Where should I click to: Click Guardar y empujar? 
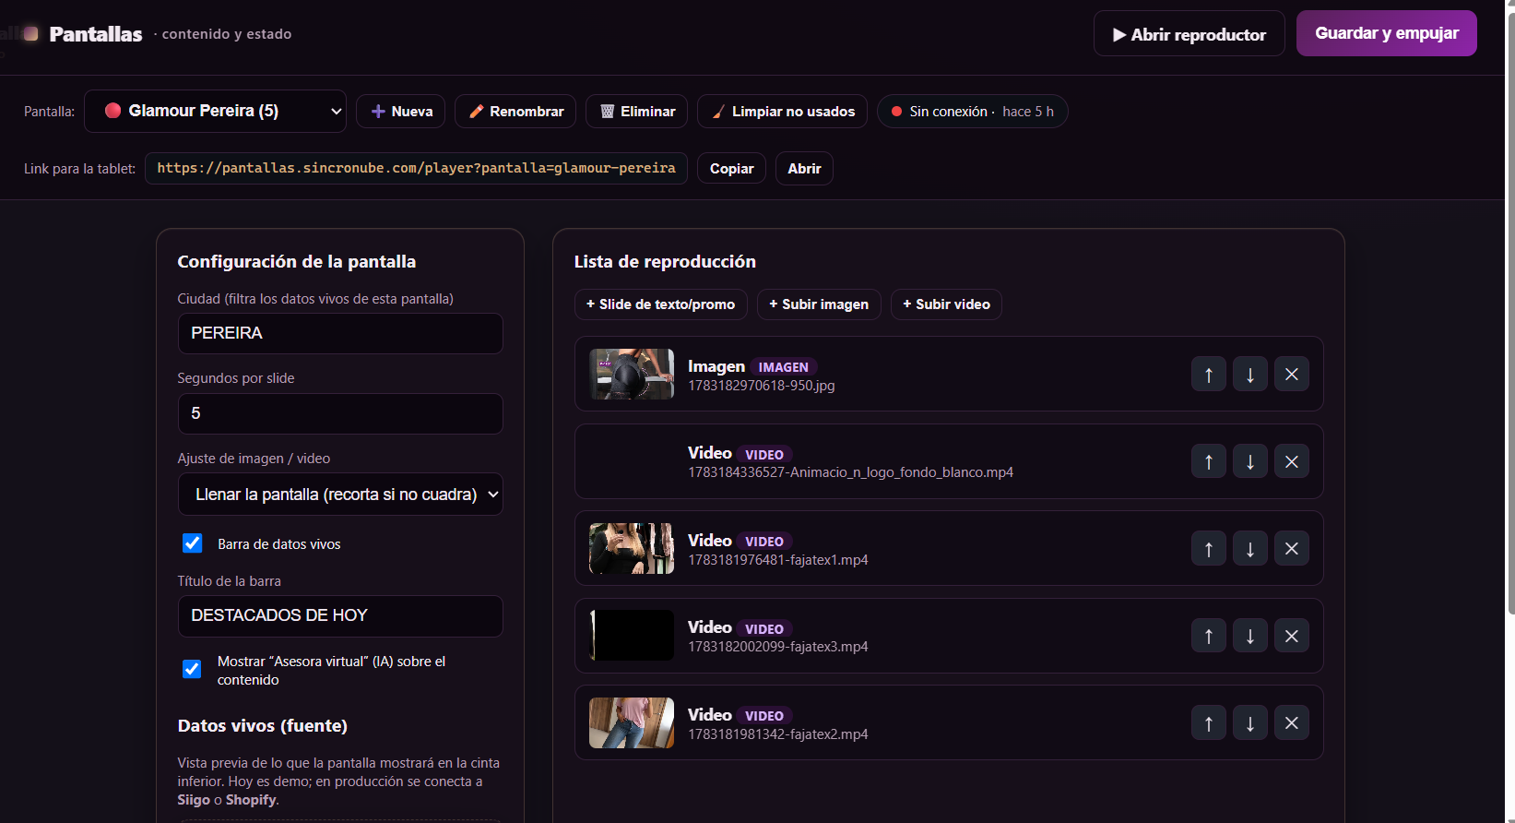click(1387, 33)
